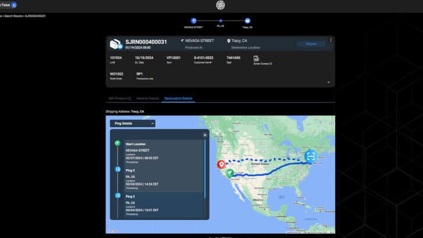Open the three-dot menu on shipment card
This screenshot has width=423, height=238.
330,40
